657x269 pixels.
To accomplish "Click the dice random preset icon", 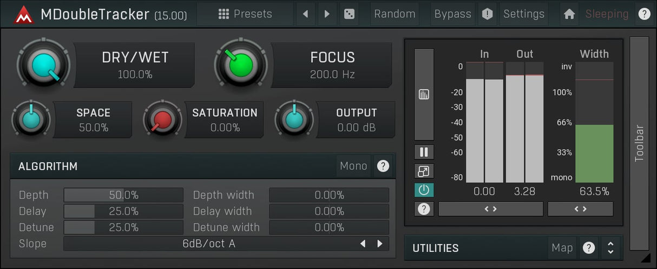I will pyautogui.click(x=349, y=14).
